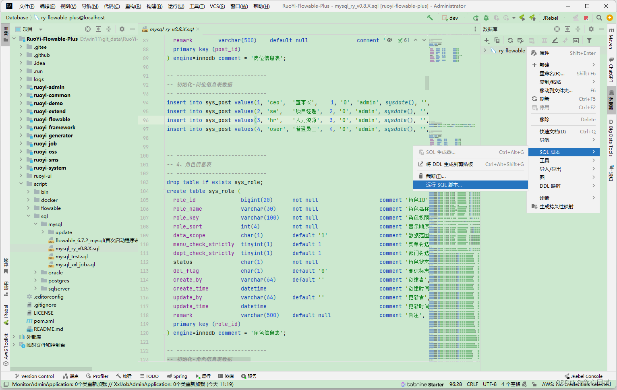Expand all nodes in project panel
This screenshot has height=390, width=617.
[98, 29]
